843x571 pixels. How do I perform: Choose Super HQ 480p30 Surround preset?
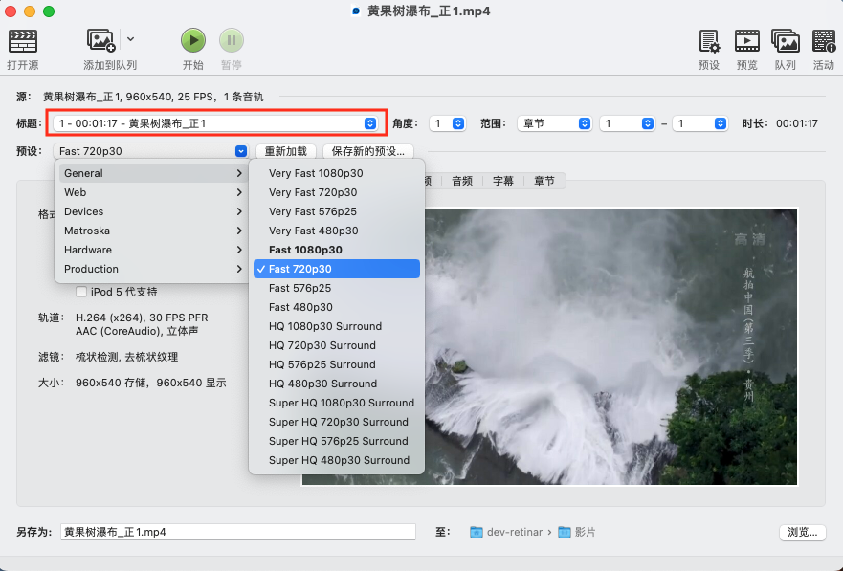(337, 460)
